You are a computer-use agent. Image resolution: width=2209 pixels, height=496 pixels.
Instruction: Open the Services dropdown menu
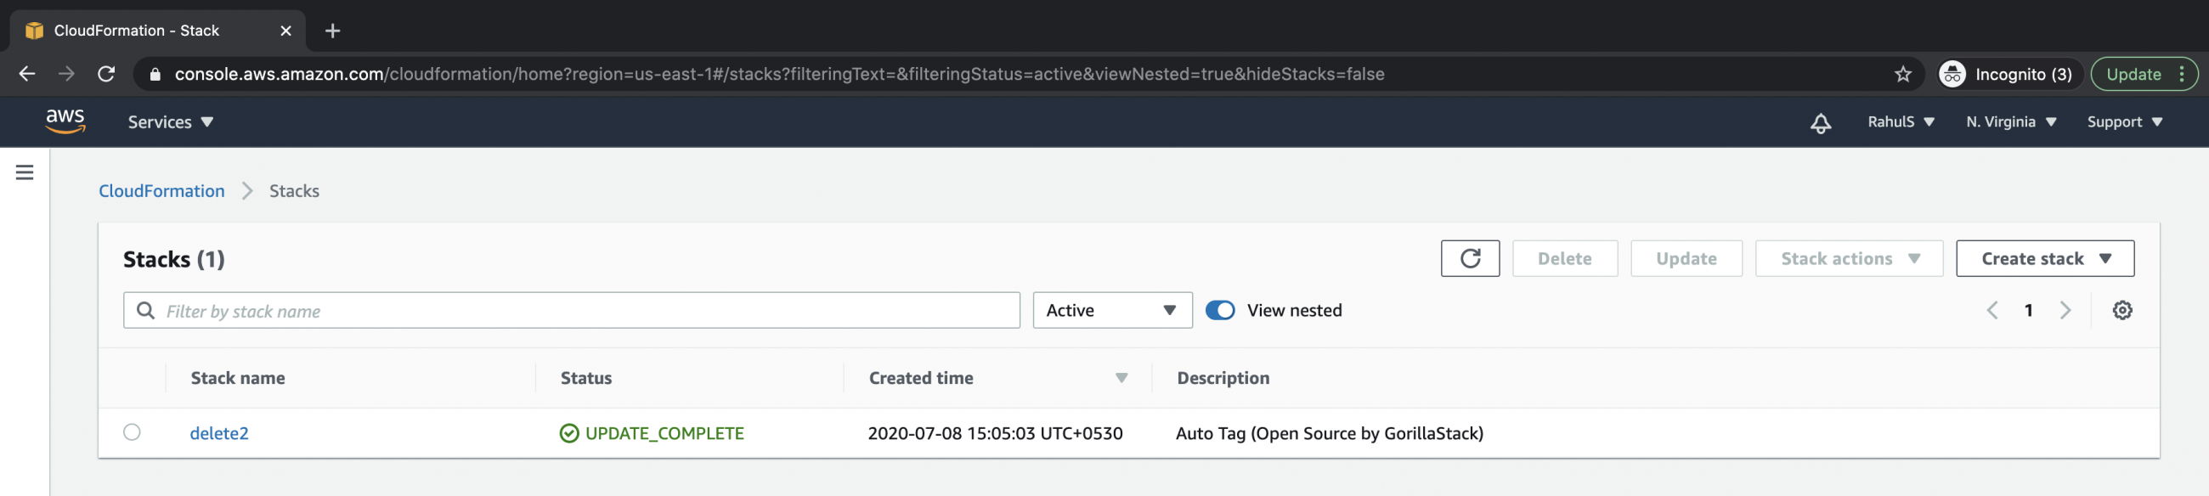click(x=171, y=122)
